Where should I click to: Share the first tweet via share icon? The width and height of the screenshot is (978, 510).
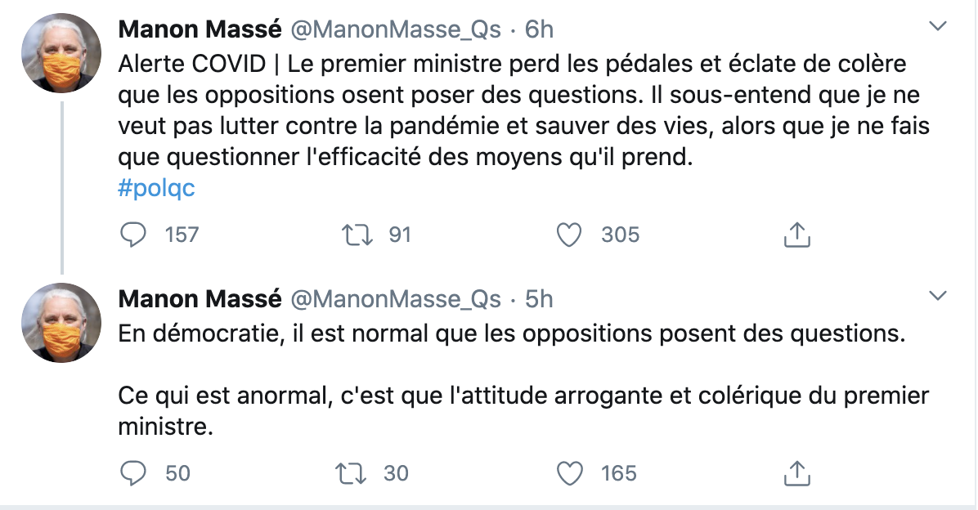(796, 235)
